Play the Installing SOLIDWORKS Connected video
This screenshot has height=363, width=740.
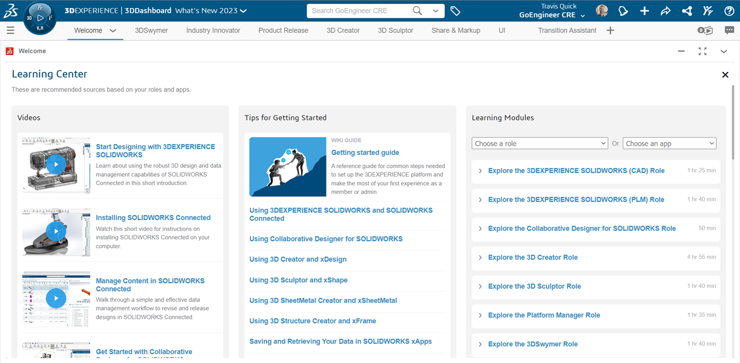(56, 232)
